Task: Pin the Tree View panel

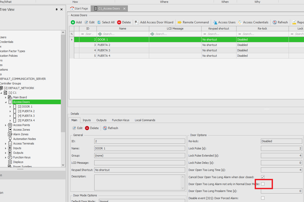Action: pyautogui.click(x=56, y=9)
